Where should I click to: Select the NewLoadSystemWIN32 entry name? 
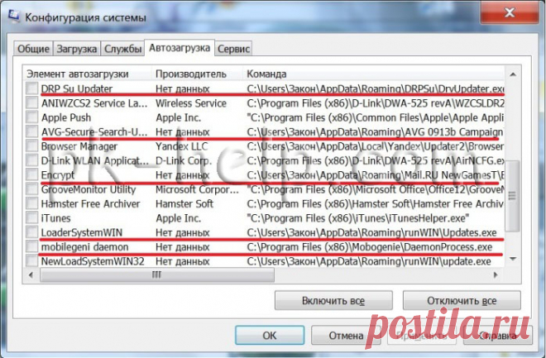tap(93, 261)
